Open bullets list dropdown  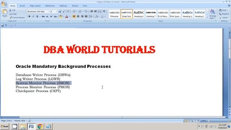[x=77, y=12]
